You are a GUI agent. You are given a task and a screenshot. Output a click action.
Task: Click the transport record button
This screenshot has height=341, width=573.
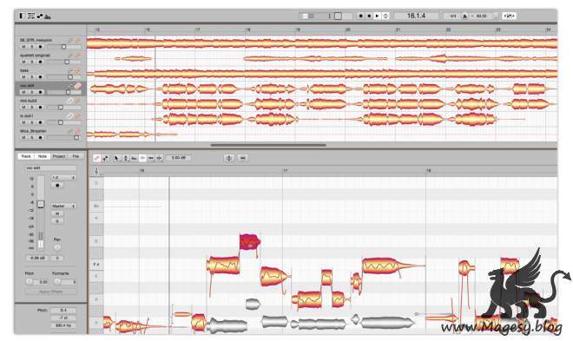[360, 16]
